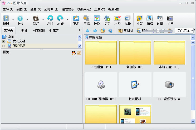Click the folder tree scroll up arrow
196x130 pixels.
80,37
